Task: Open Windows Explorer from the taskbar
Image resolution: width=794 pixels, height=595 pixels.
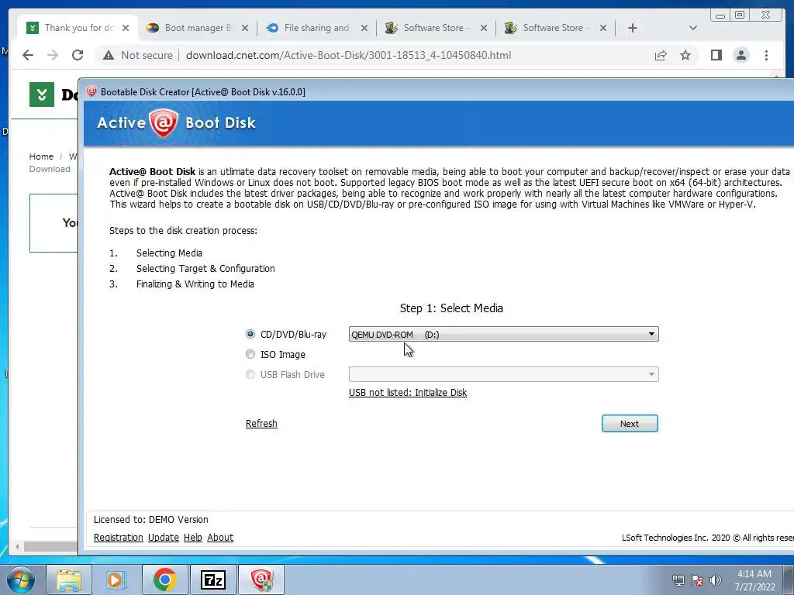Action: coord(69,580)
